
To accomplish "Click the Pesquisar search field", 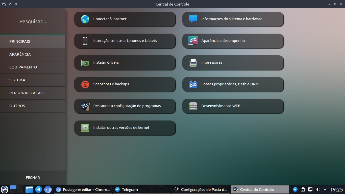I will pos(32,21).
